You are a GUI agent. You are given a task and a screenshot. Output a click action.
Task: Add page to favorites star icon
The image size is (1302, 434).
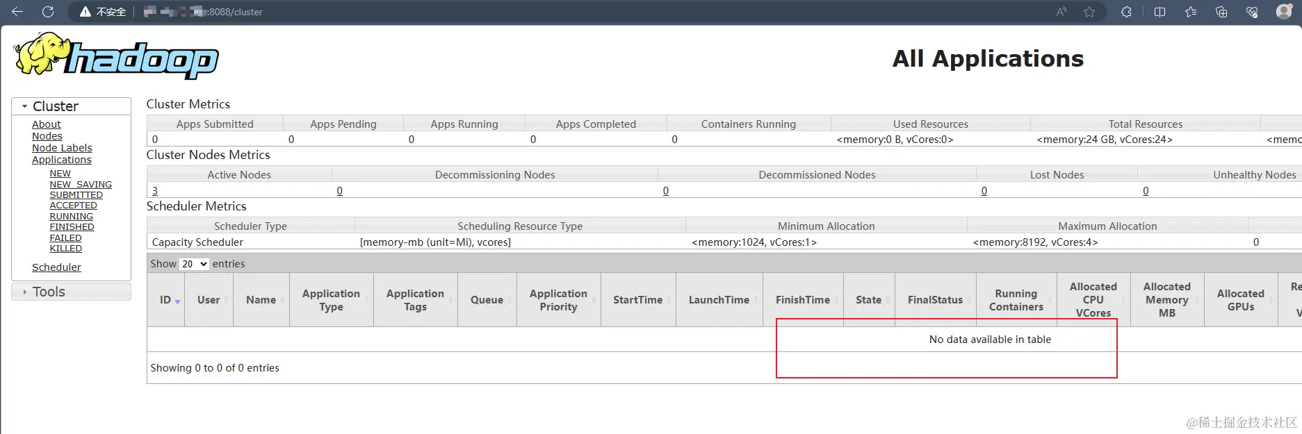(x=1089, y=12)
